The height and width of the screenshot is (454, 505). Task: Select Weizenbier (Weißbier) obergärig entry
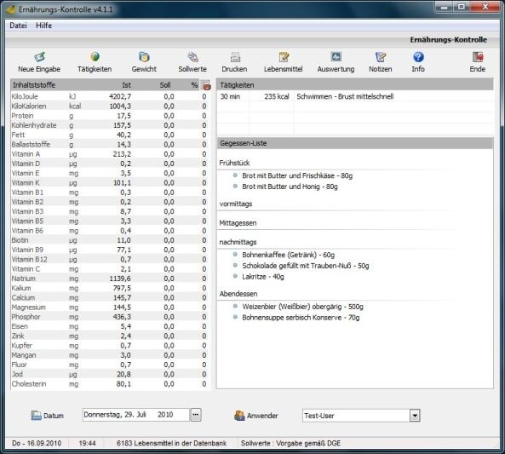pyautogui.click(x=302, y=307)
